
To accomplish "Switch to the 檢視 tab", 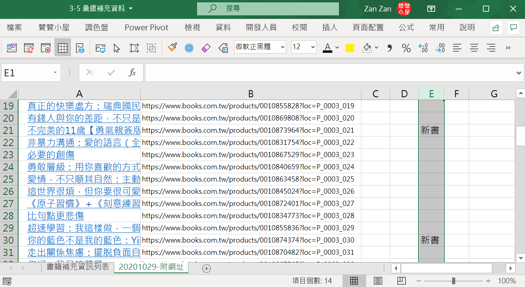I will click(x=192, y=28).
